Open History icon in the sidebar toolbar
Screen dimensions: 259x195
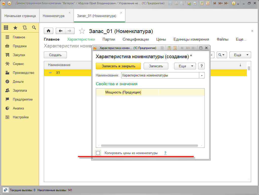pyautogui.click(x=25, y=28)
